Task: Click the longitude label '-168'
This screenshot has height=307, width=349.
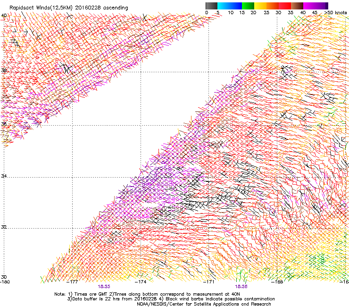Action: (x=277, y=282)
